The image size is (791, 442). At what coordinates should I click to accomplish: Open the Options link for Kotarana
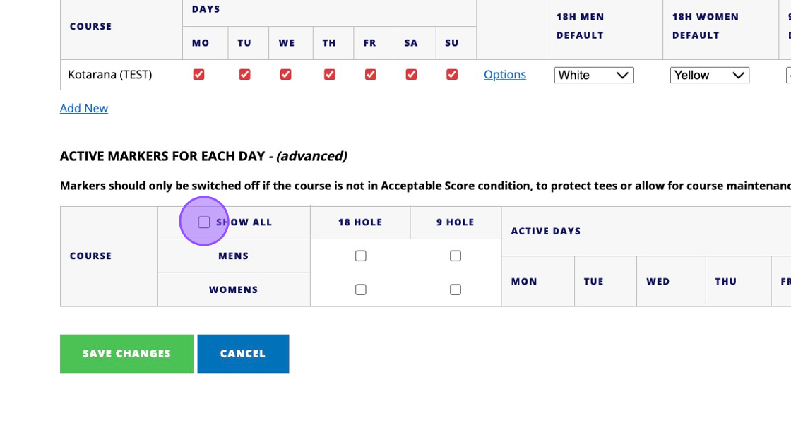[504, 74]
